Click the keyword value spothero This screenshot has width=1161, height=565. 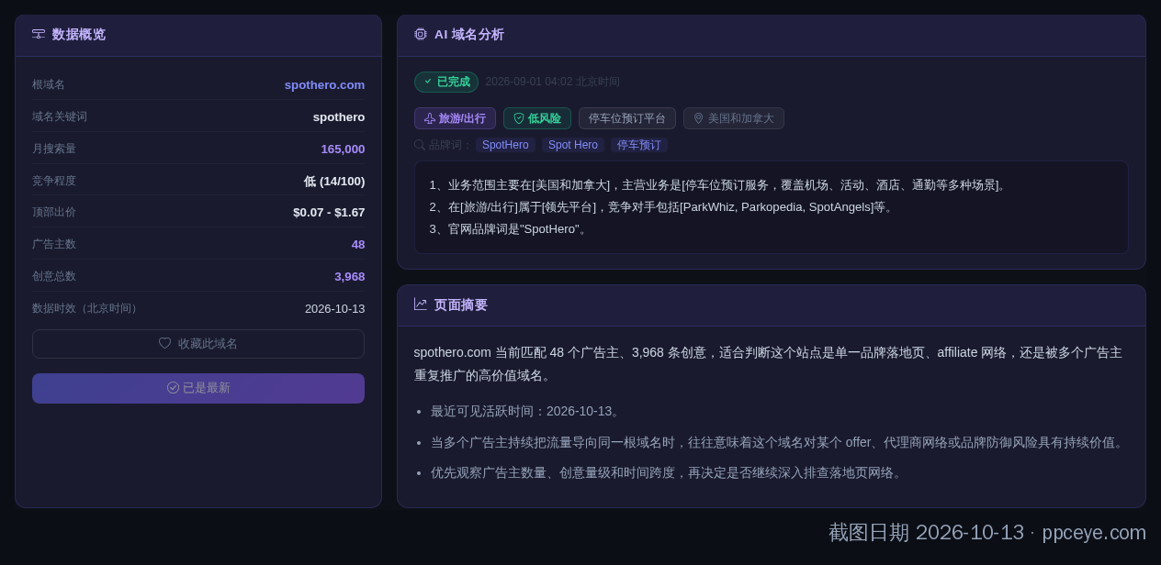click(339, 116)
